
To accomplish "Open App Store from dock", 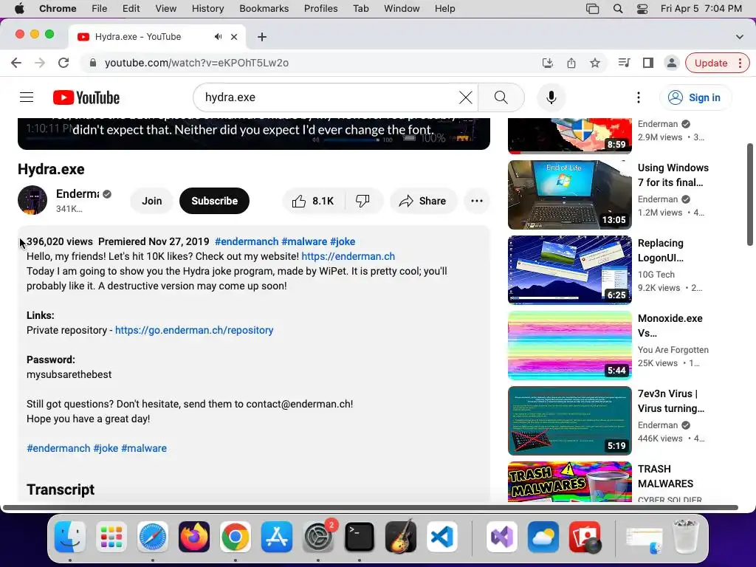I will [x=277, y=537].
